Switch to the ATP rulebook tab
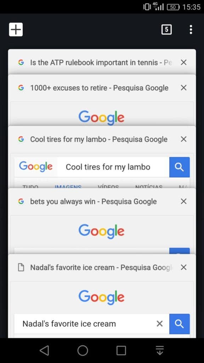This screenshot has width=204, height=363. coord(101,62)
